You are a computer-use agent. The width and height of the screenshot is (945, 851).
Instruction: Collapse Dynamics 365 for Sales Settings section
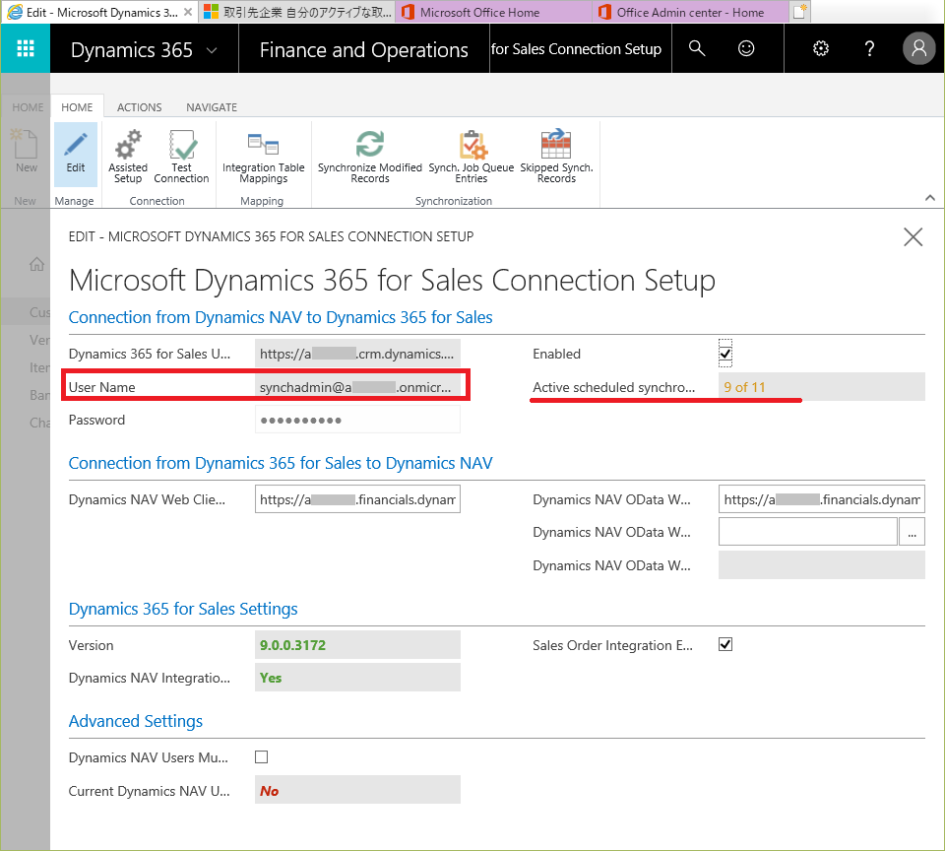pos(183,609)
